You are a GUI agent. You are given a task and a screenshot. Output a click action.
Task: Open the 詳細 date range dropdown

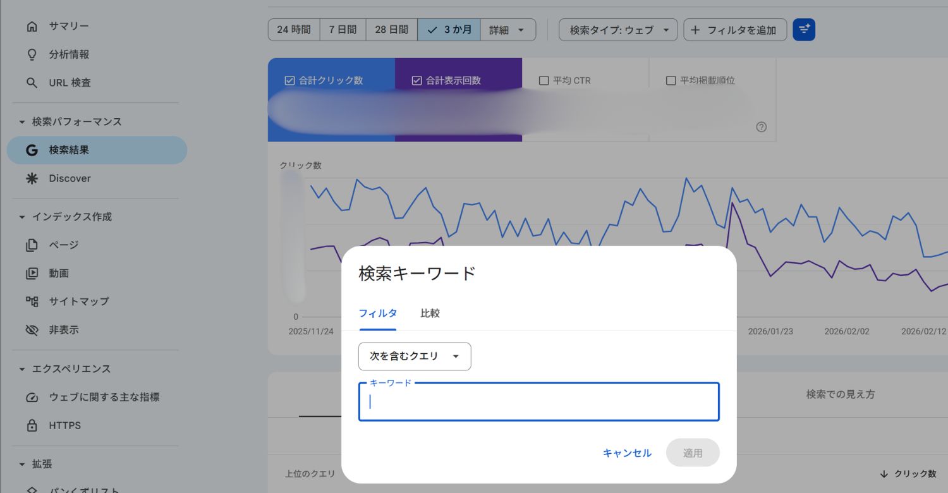click(508, 30)
